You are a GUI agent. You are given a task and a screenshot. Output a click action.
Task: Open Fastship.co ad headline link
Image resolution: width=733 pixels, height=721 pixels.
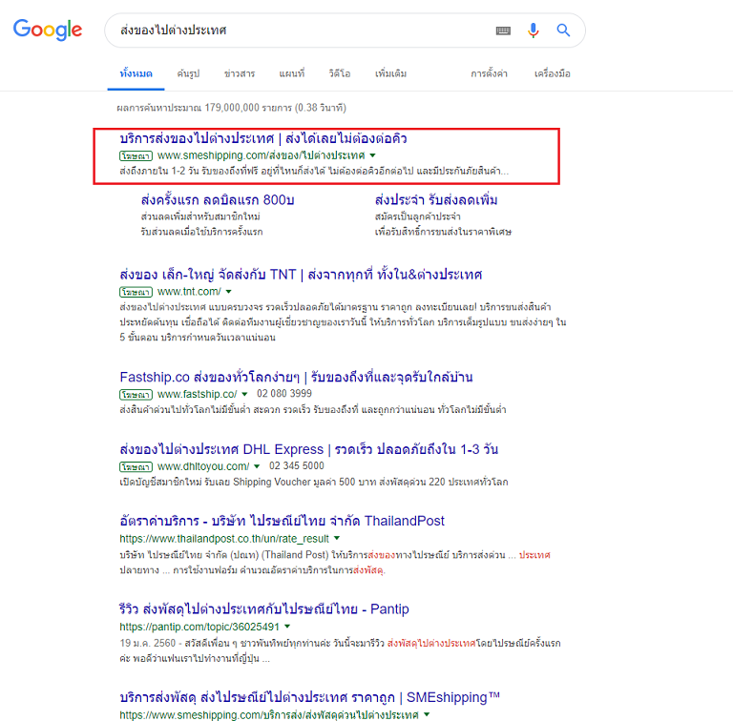296,377
